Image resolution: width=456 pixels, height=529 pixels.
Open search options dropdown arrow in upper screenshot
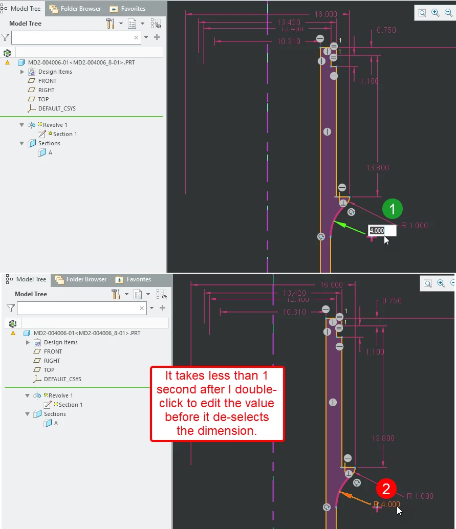click(146, 37)
